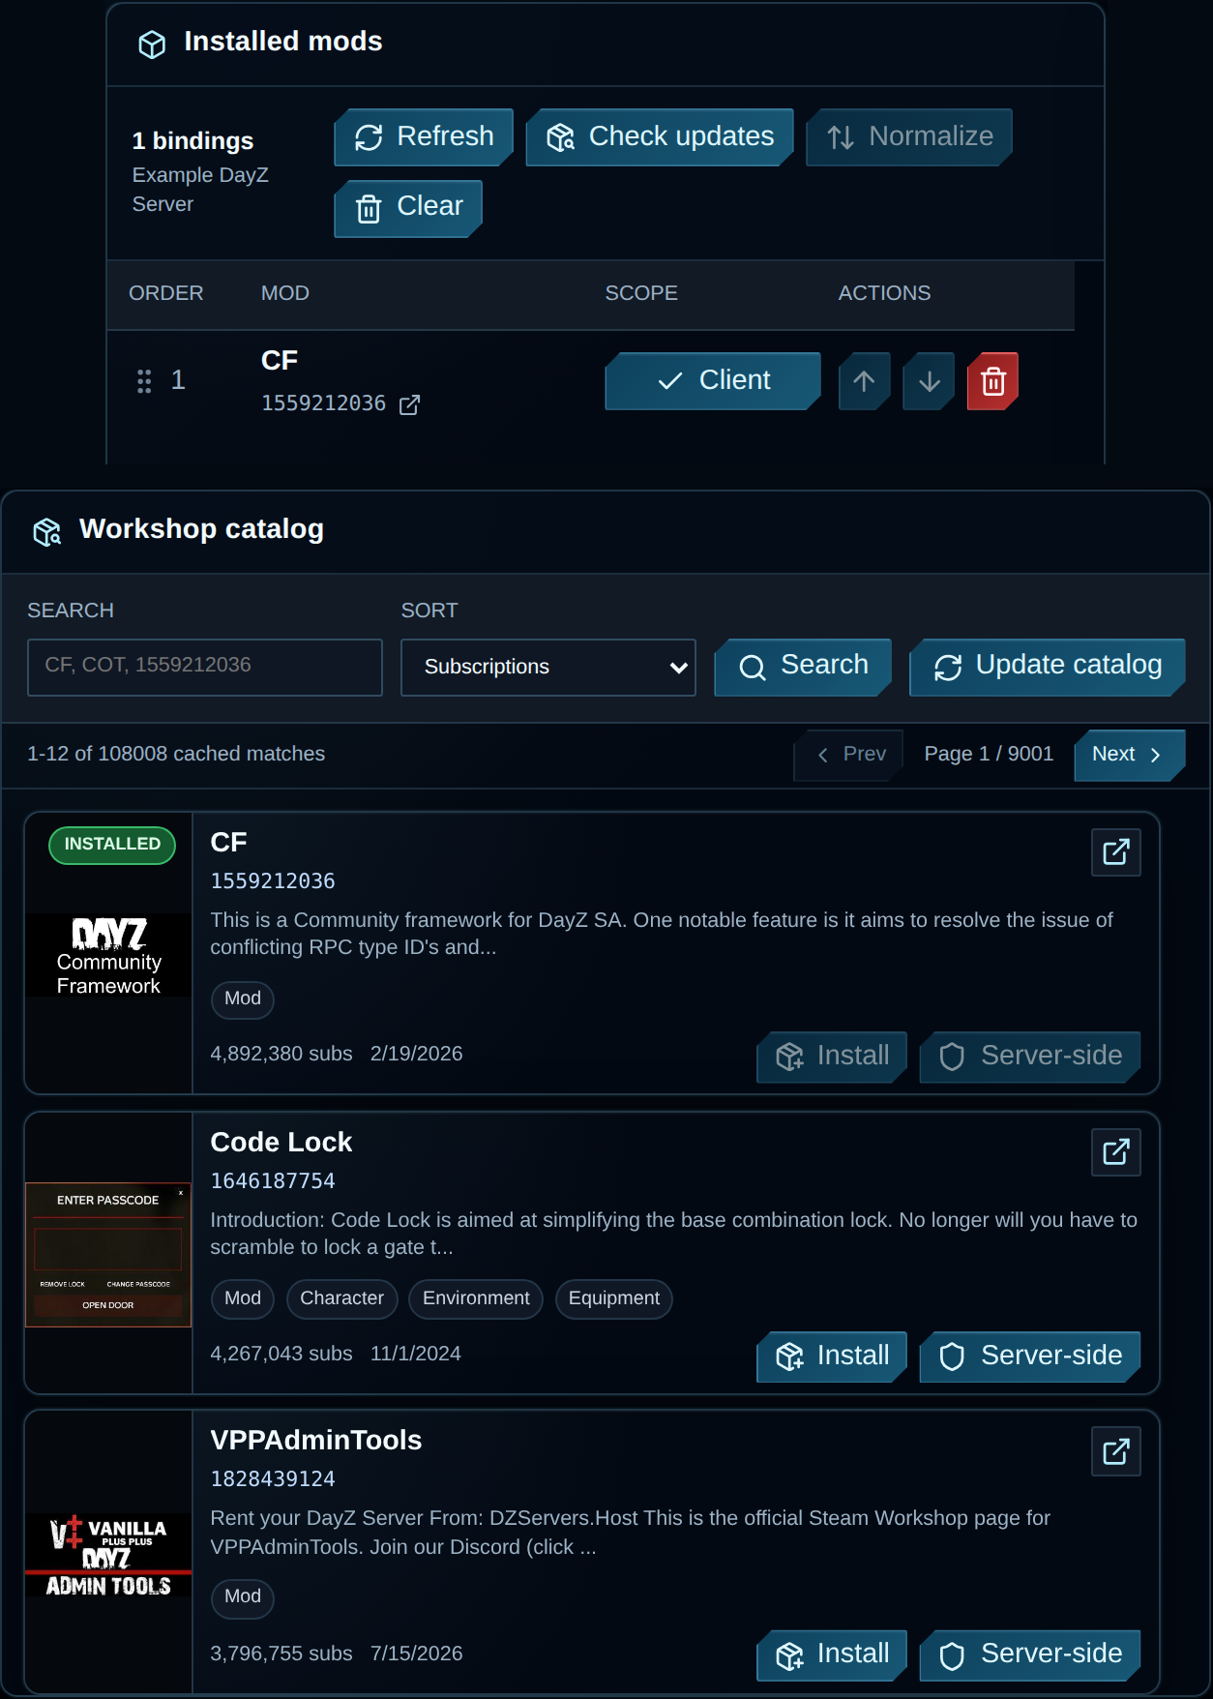1213x1699 pixels.
Task: Click VPPAdminTools ID 1828439124
Action: 273,1479
